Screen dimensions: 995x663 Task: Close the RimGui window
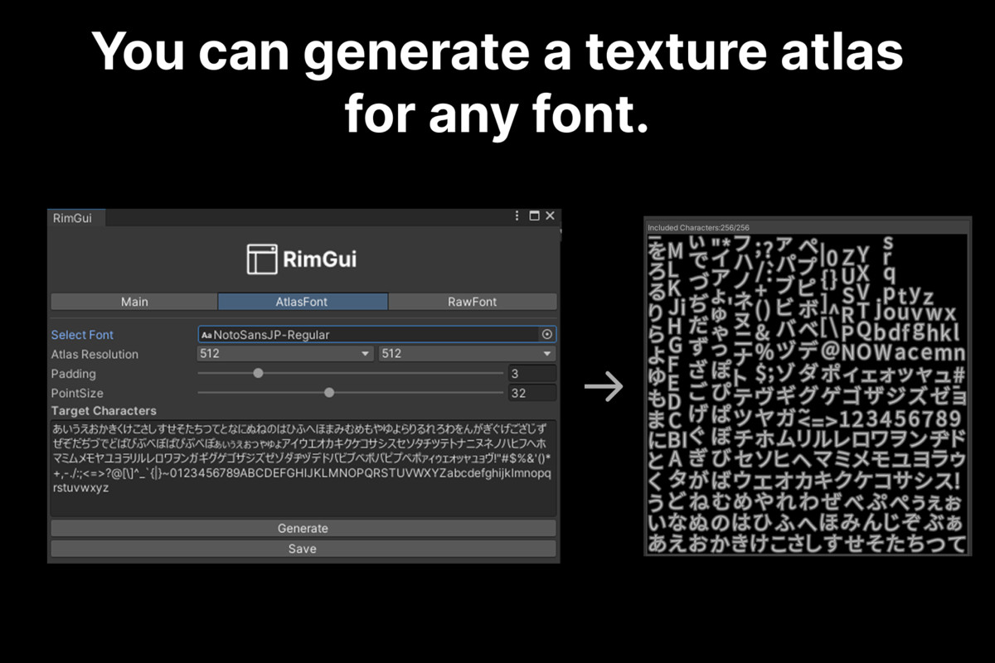pyautogui.click(x=550, y=216)
